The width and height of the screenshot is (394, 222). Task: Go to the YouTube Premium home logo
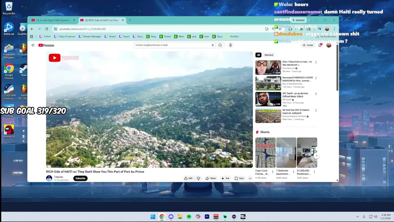tap(46, 45)
